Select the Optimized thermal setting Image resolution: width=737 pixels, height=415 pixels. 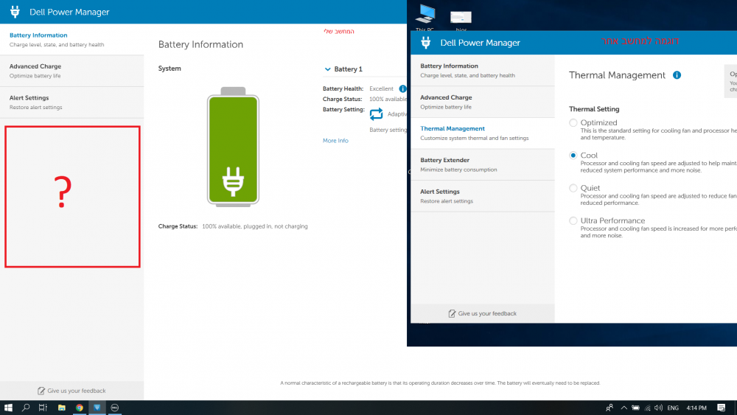pos(573,122)
